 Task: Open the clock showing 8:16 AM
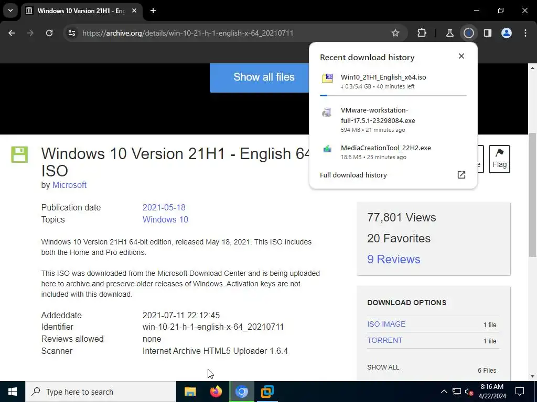click(x=492, y=392)
